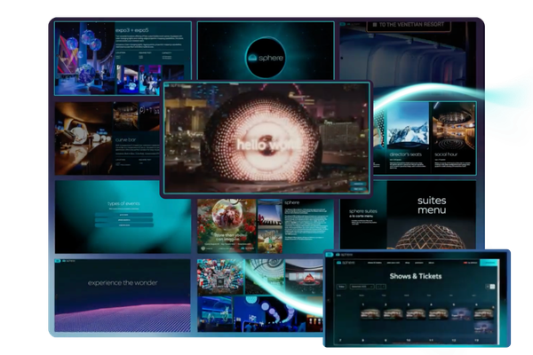Open the snowy mountain image above director's seats
The width and height of the screenshot is (533, 355).
click(x=408, y=125)
